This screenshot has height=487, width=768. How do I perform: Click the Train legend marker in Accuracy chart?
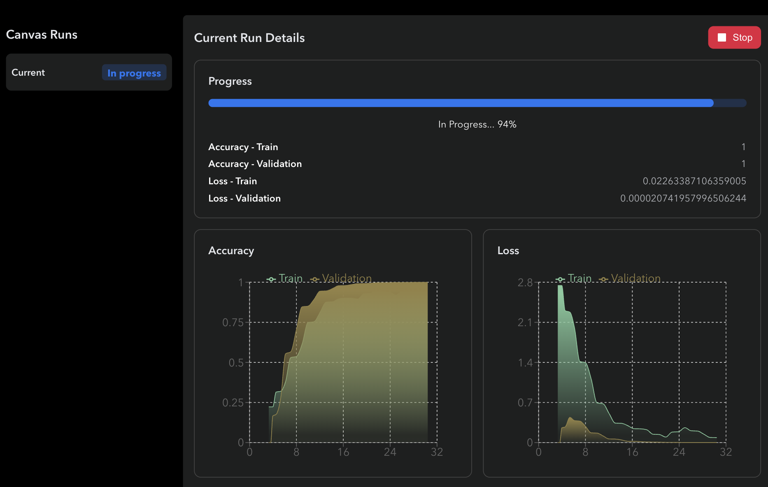coord(271,278)
